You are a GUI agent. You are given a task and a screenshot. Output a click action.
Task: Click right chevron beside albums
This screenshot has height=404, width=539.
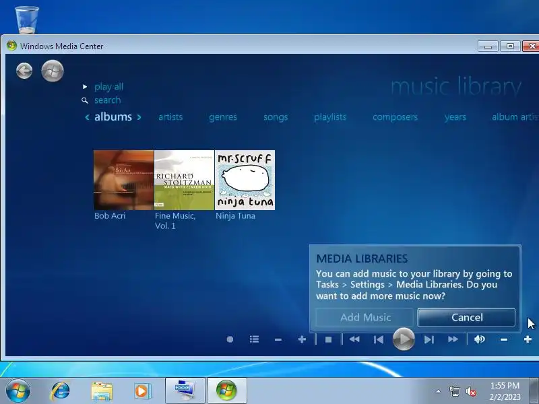(x=139, y=117)
